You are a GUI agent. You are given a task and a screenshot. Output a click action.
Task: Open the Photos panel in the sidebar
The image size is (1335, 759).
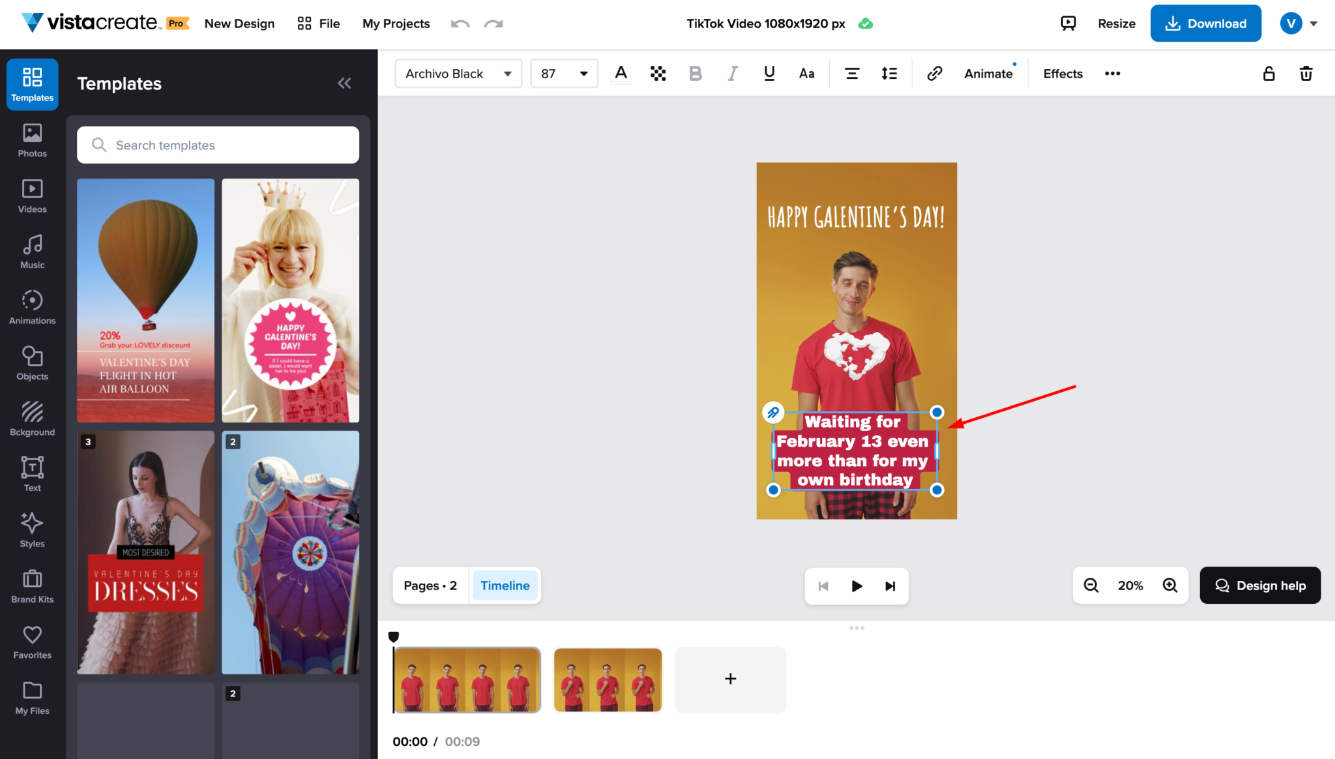pos(31,139)
